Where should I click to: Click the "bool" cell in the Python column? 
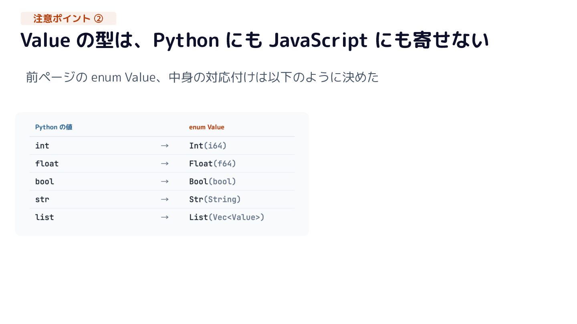pyautogui.click(x=44, y=182)
